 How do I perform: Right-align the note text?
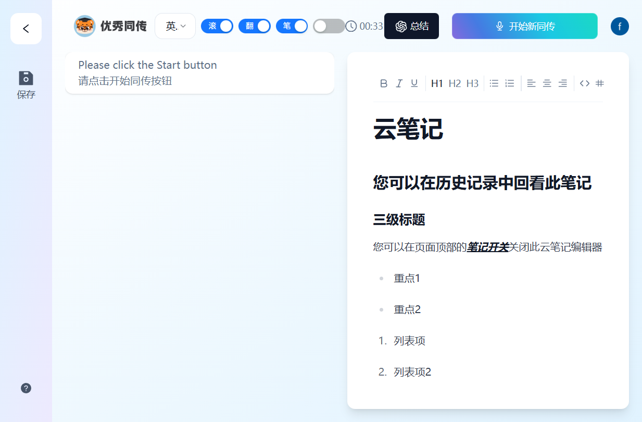click(562, 83)
